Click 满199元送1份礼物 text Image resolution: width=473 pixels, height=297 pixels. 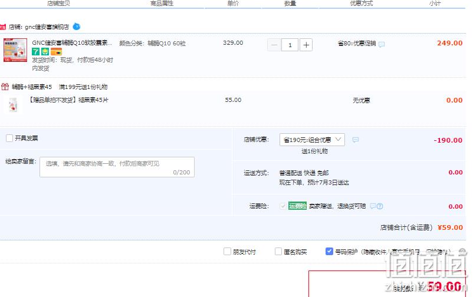click(x=83, y=87)
